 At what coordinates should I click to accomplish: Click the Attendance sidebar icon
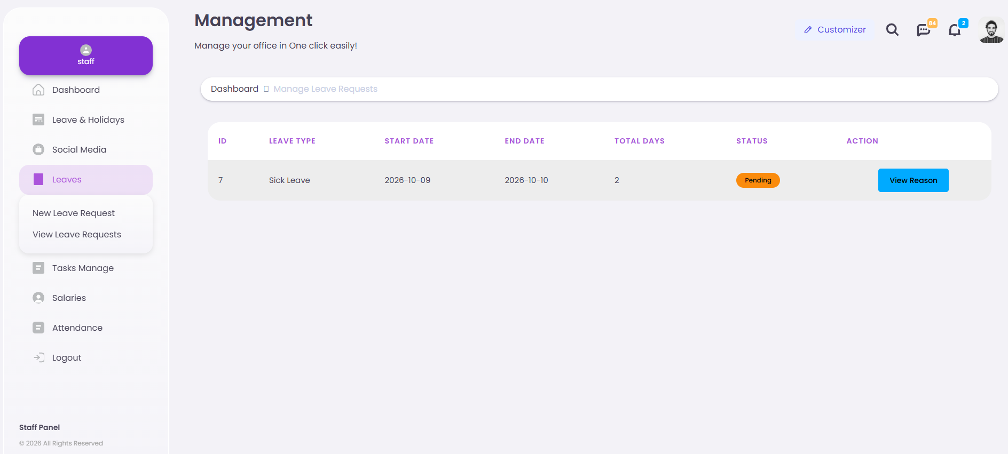pos(38,328)
